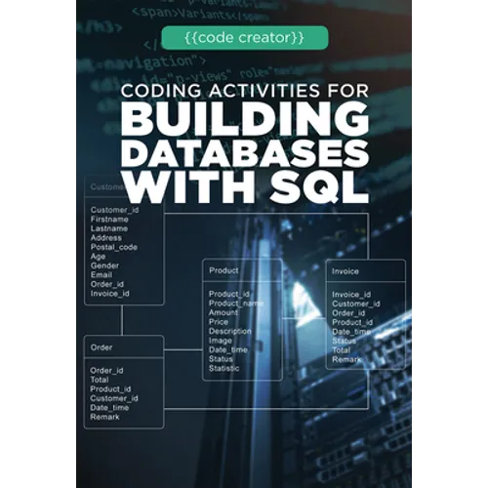Click Customer_id in the Order table
488x488 pixels.
pyautogui.click(x=114, y=398)
